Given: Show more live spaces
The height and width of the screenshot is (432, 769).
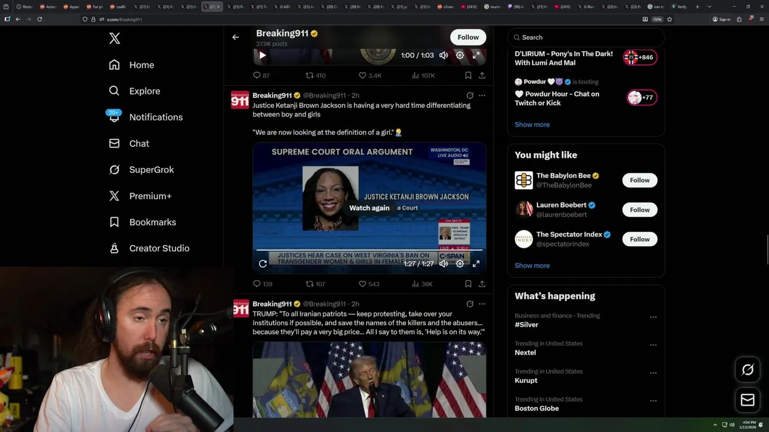Looking at the screenshot, I should 532,125.
